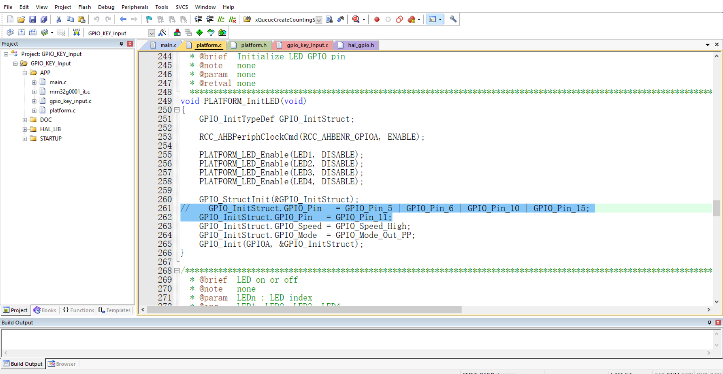This screenshot has height=374, width=723.
Task: Open the GPIO_KEY_Input target dropdown
Action: 151,33
